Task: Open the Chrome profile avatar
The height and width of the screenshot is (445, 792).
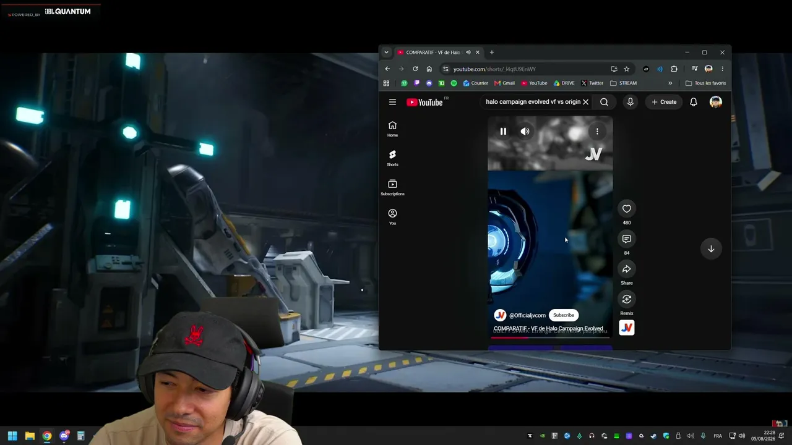Action: coord(708,69)
